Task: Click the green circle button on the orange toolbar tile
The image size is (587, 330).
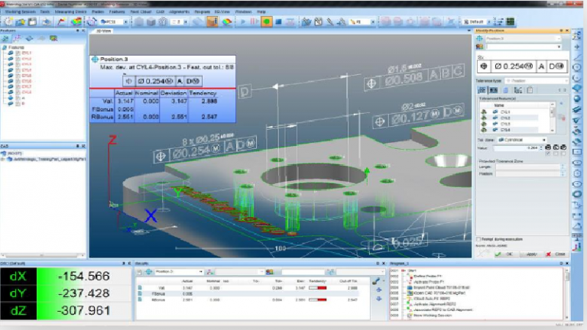Action: click(x=267, y=21)
